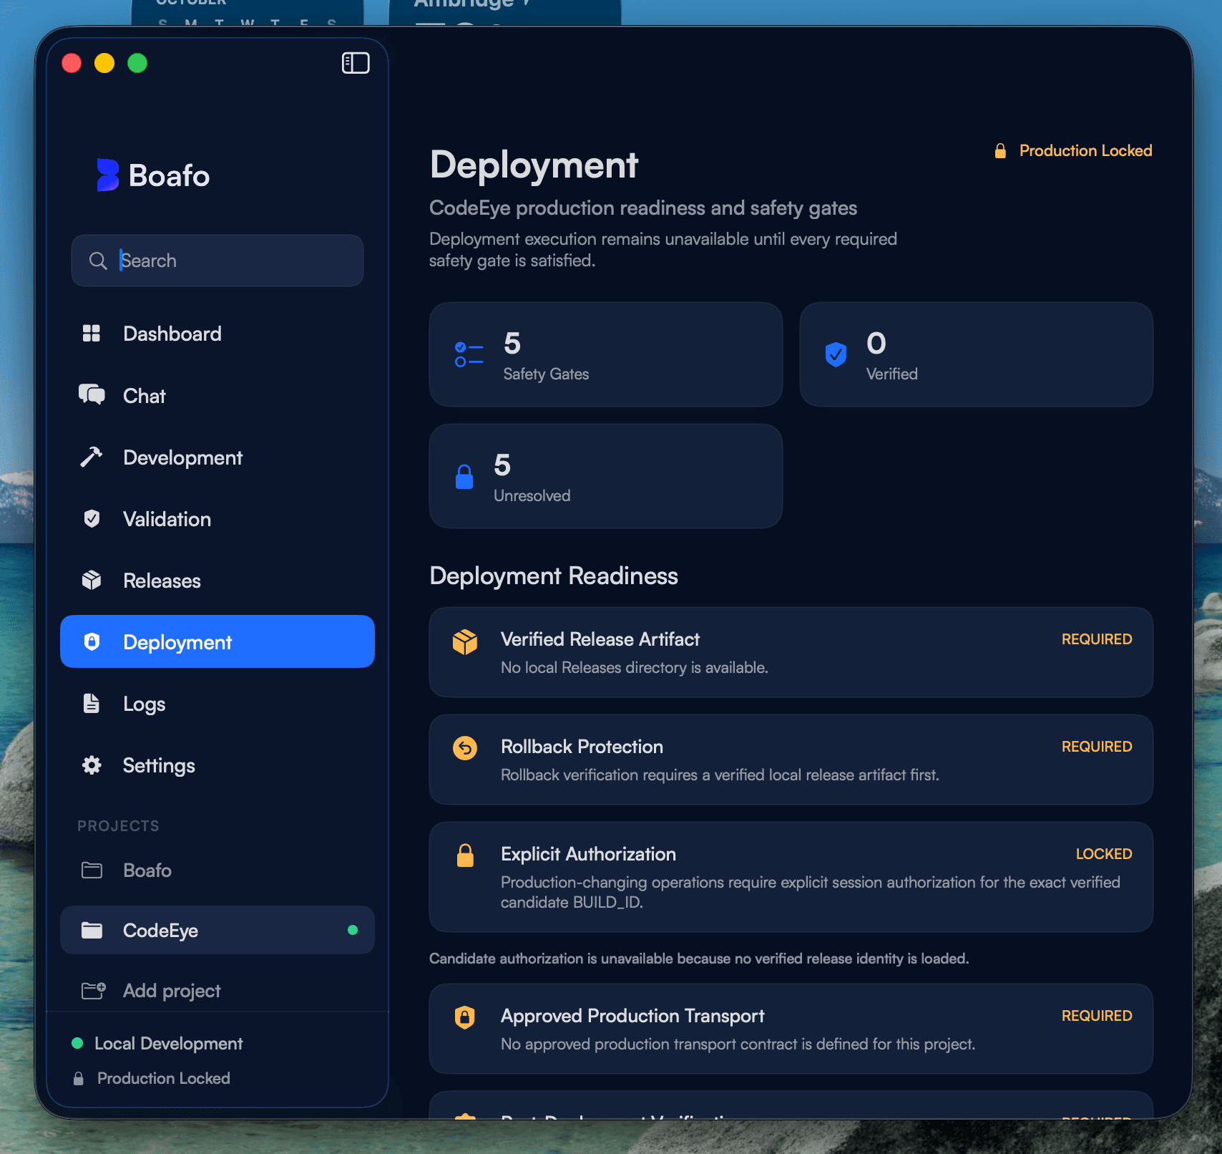Select the Boafo project
The image size is (1222, 1154).
[217, 870]
